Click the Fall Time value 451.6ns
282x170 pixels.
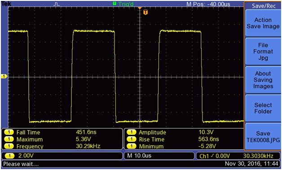(86, 132)
